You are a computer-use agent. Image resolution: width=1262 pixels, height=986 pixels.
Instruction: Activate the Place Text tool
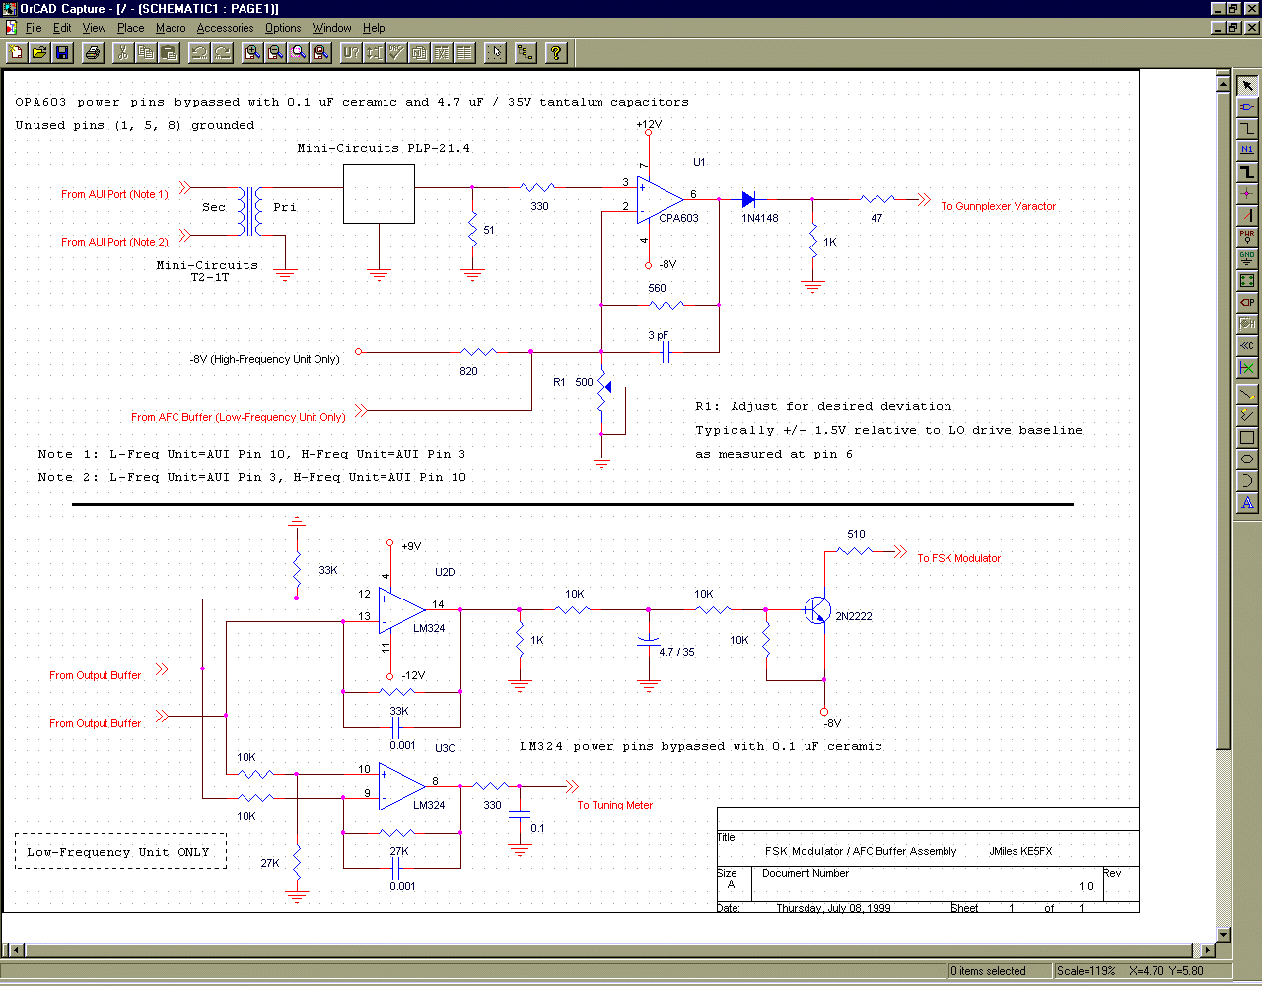coord(1247,503)
